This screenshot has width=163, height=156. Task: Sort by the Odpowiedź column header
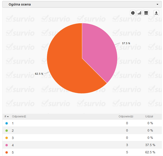pyautogui.click(x=19, y=116)
